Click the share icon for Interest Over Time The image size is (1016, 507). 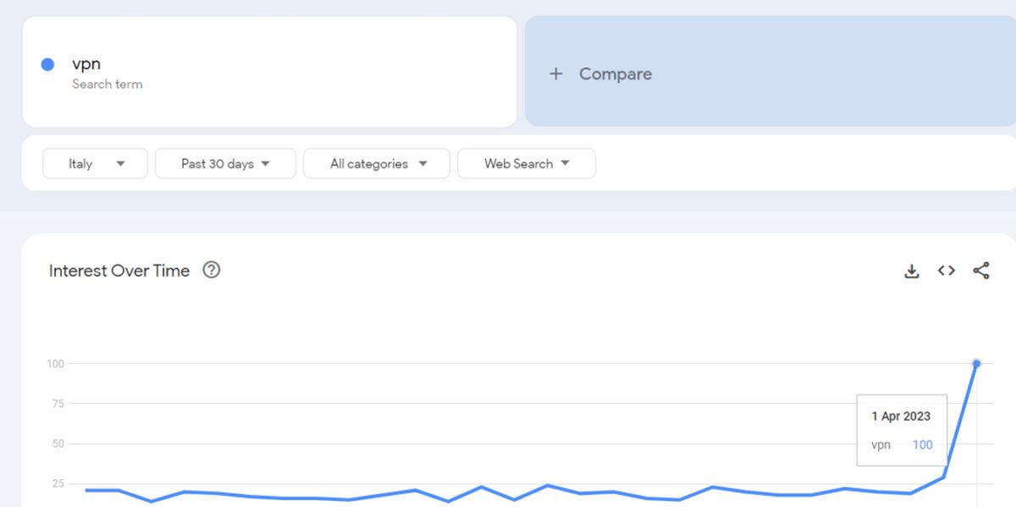(980, 270)
